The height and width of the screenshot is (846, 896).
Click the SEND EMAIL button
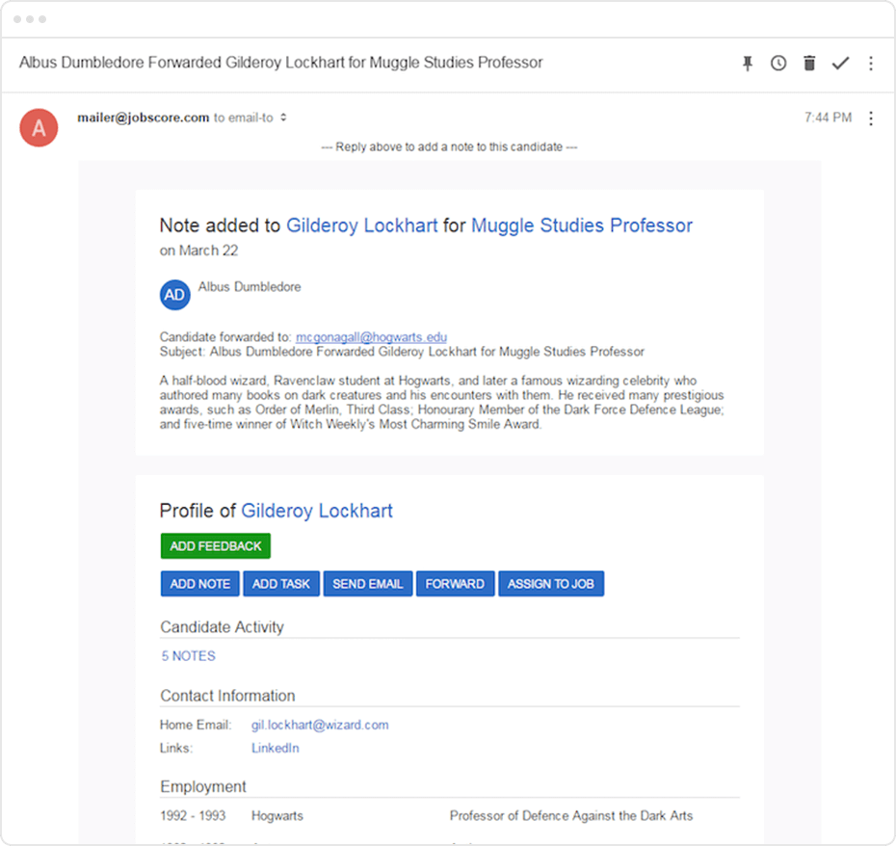point(368,584)
